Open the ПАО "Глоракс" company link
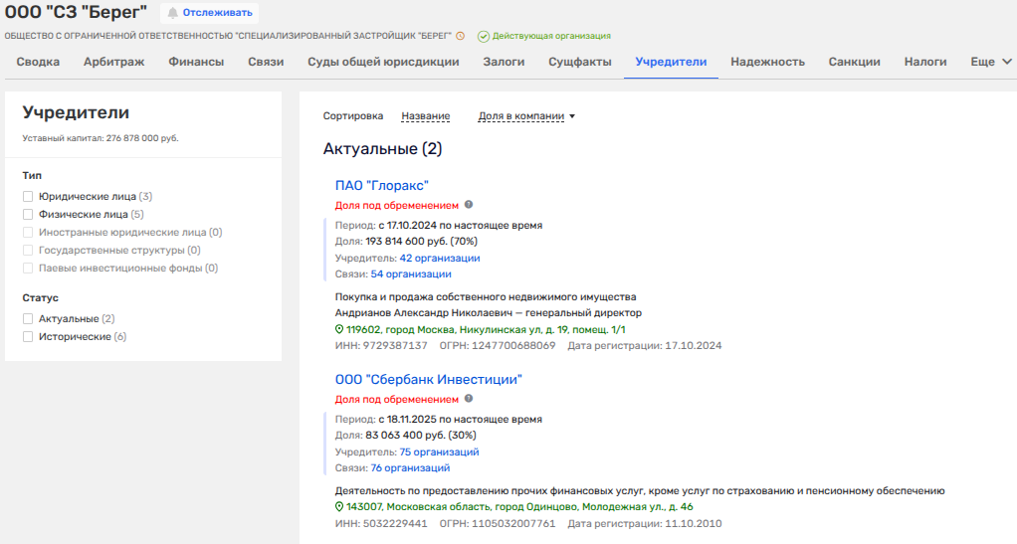 pos(381,185)
